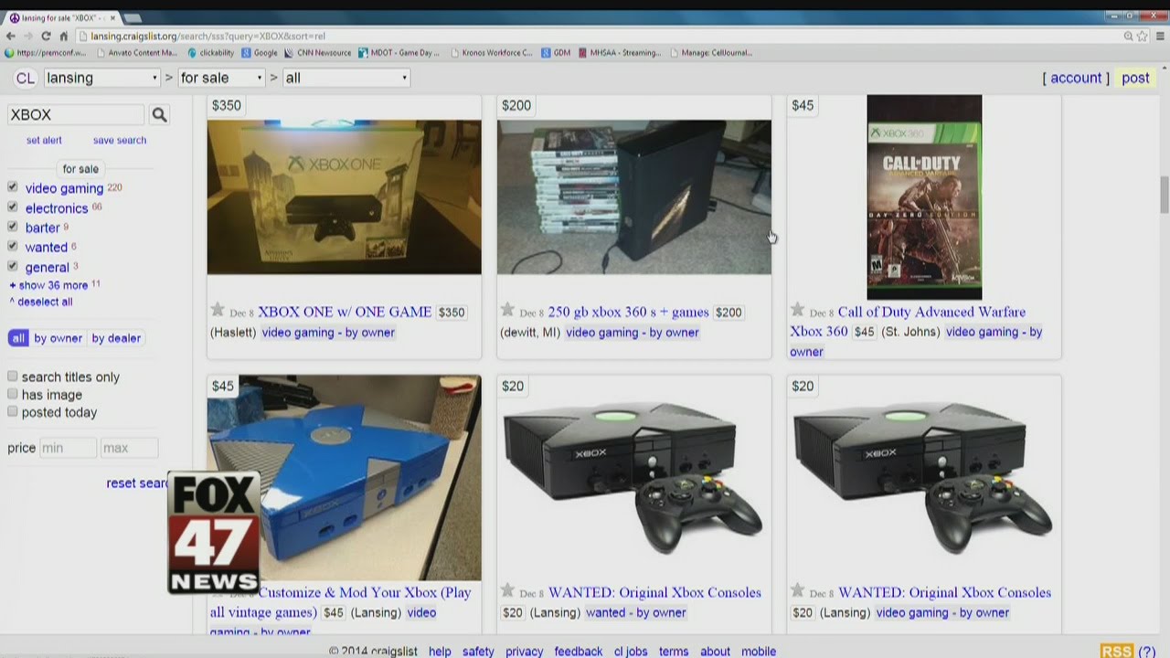Click the browser back arrow
Viewport: 1170px width, 658px height.
(x=11, y=36)
